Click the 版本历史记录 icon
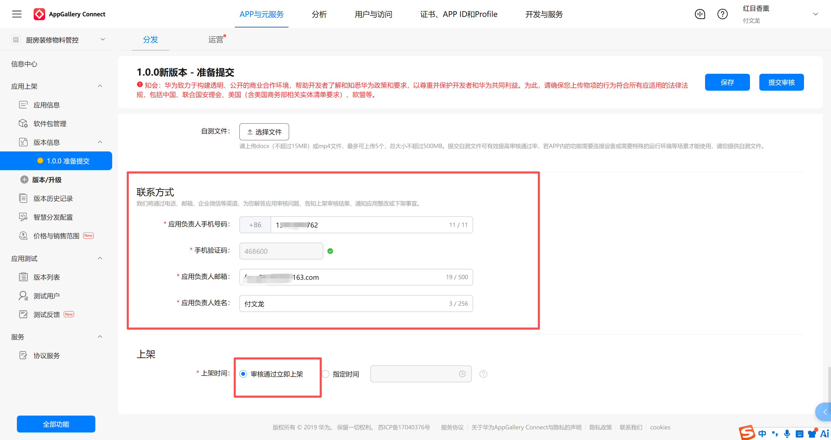Image resolution: width=831 pixels, height=440 pixels. coord(23,198)
